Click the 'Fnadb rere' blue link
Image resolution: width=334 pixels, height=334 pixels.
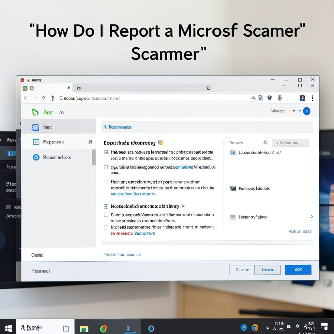tap(144, 233)
